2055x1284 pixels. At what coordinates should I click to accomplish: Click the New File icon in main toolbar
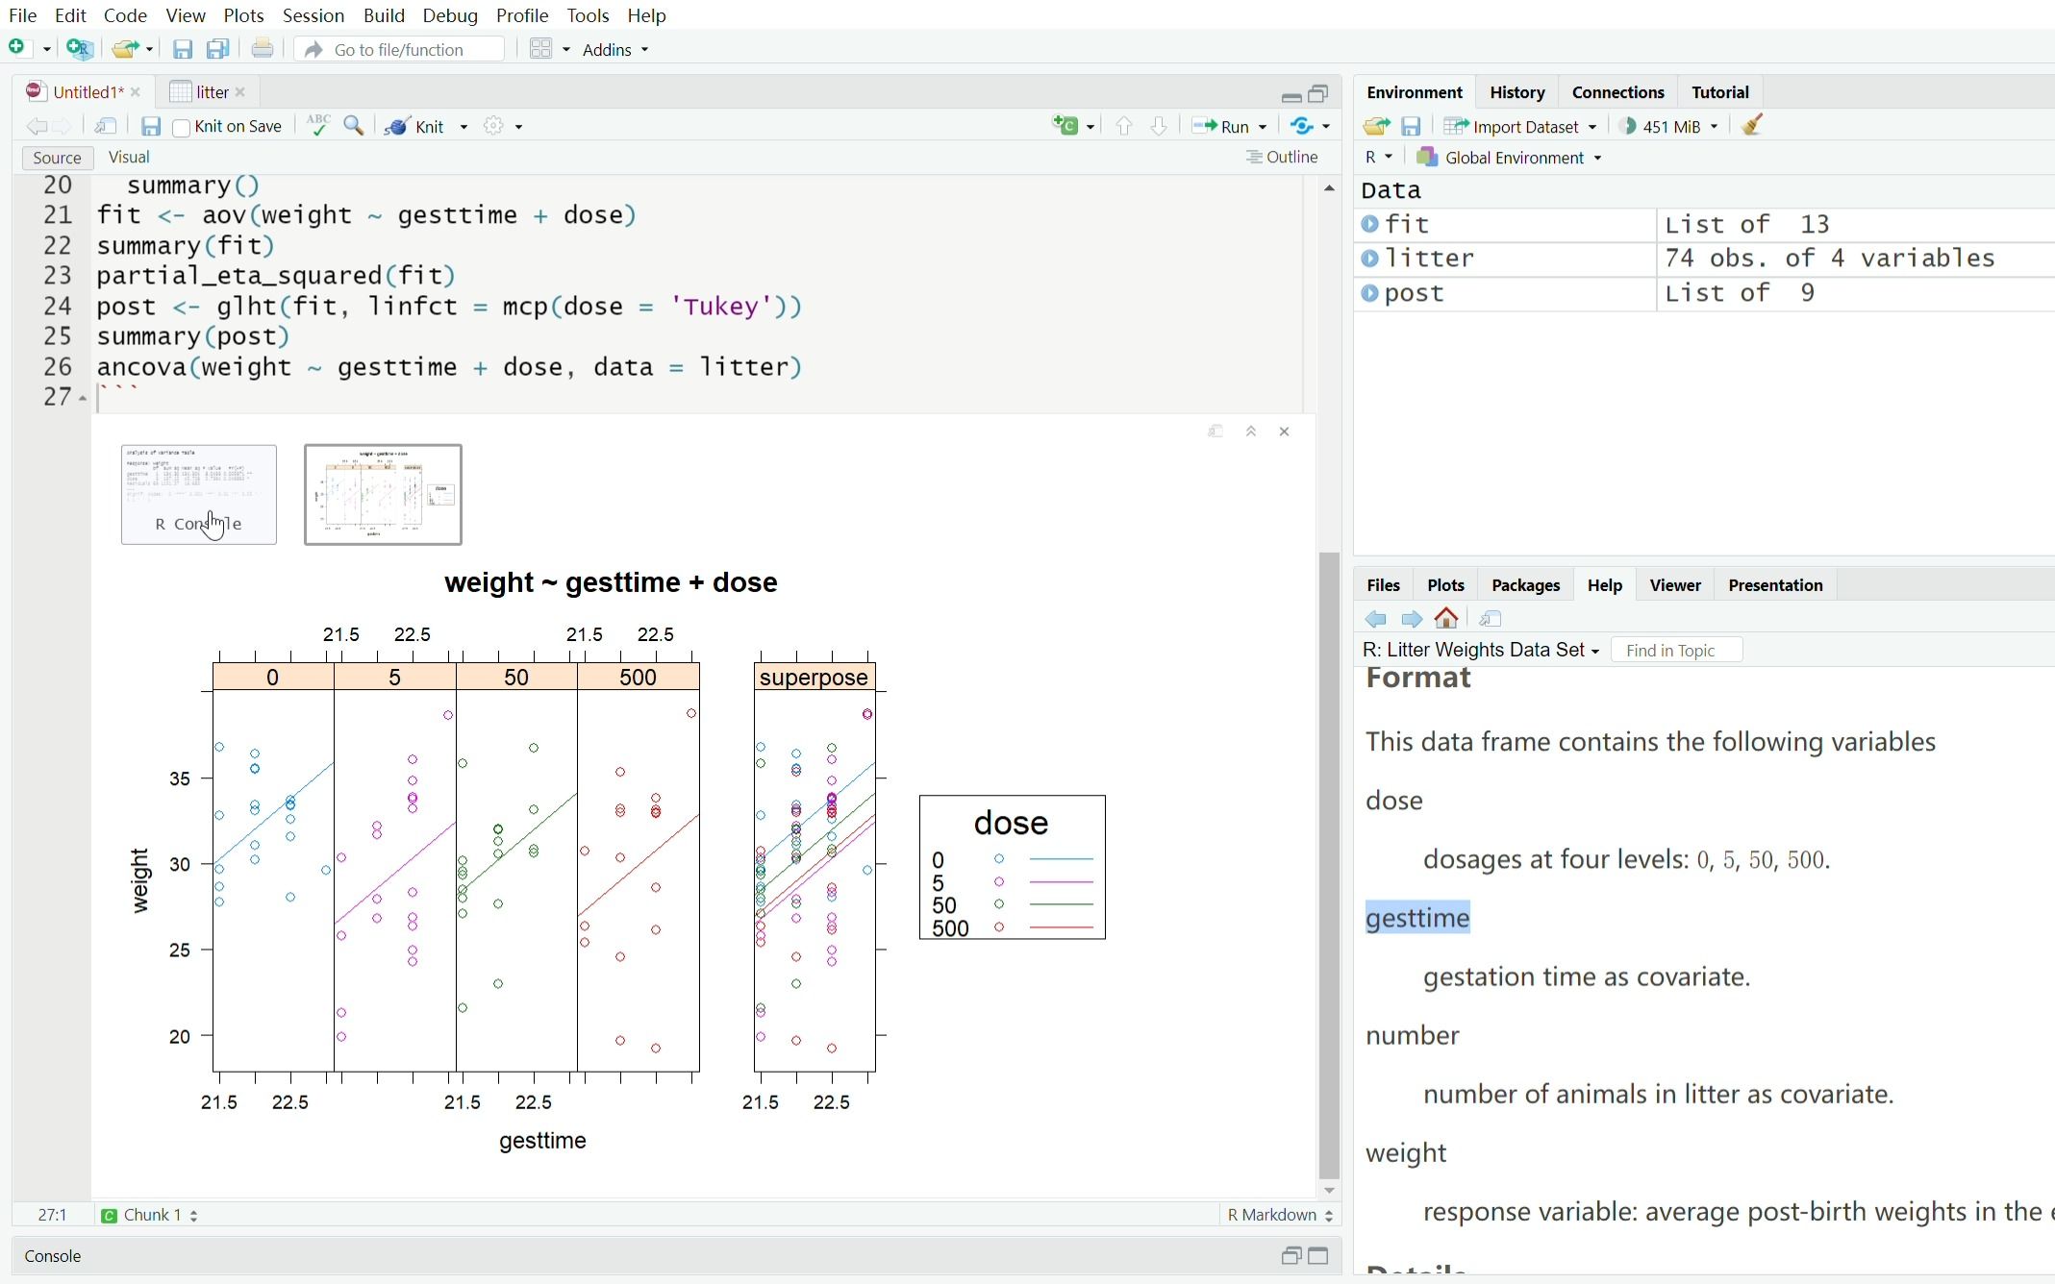[x=18, y=48]
